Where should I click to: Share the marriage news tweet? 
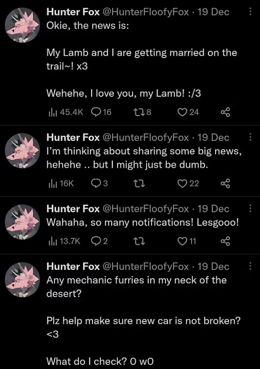point(225,112)
